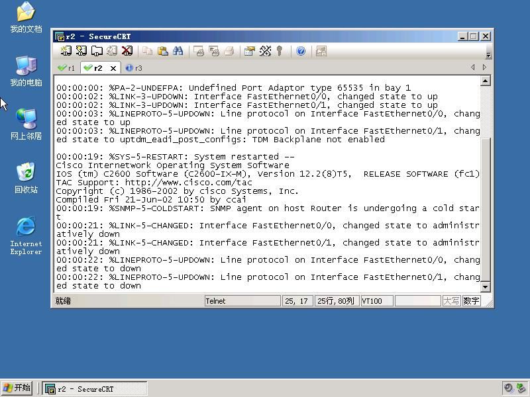Viewport: 530px width, 397px height.
Task: Click the Disconnect red X icon
Action: 127,51
